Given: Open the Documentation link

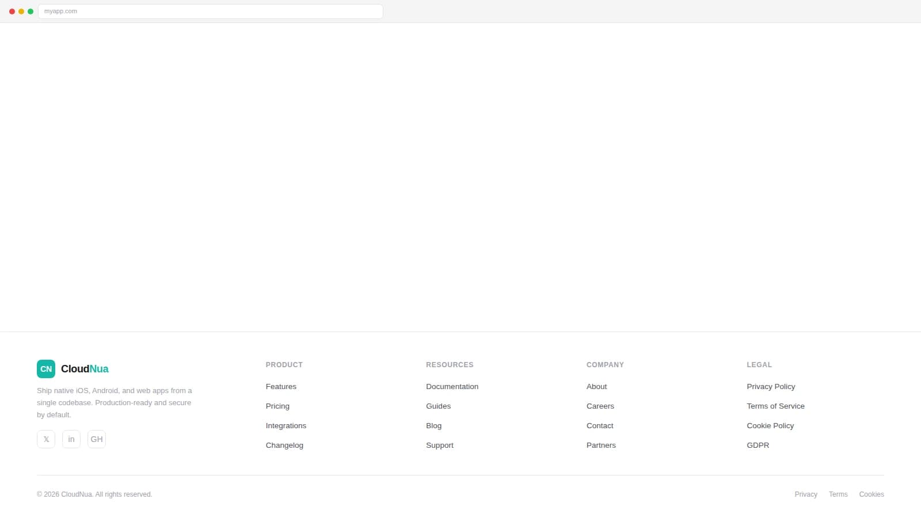Looking at the screenshot, I should (x=452, y=387).
